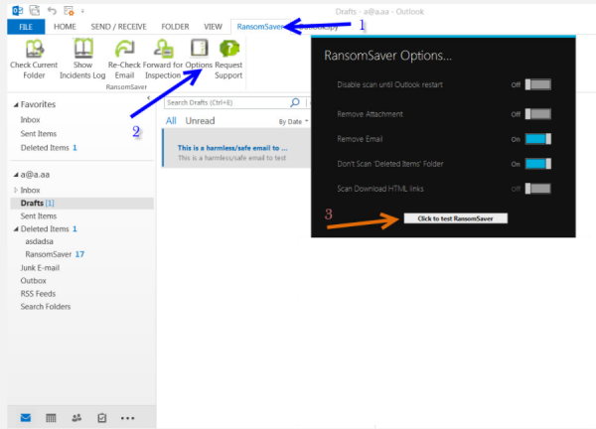Switch to the VIEW ribbon tab

click(x=213, y=27)
